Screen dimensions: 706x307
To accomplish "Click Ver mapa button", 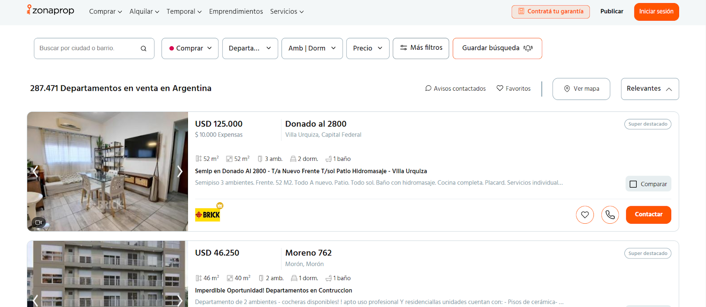I will pyautogui.click(x=581, y=89).
